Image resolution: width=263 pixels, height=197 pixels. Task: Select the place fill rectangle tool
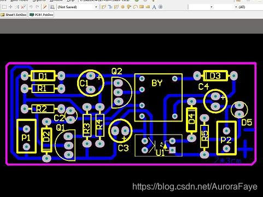click(142, 7)
